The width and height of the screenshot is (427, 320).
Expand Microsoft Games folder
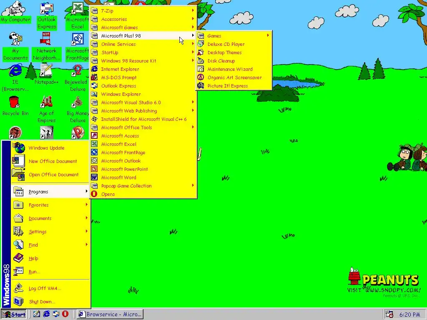coord(143,27)
